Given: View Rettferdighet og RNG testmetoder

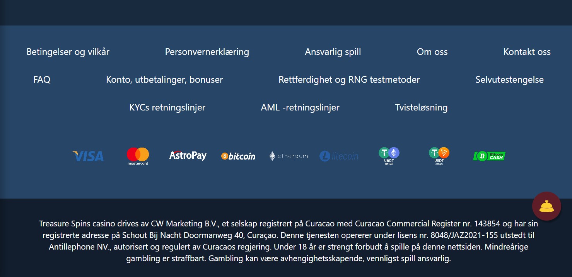Looking at the screenshot, I should 349,80.
